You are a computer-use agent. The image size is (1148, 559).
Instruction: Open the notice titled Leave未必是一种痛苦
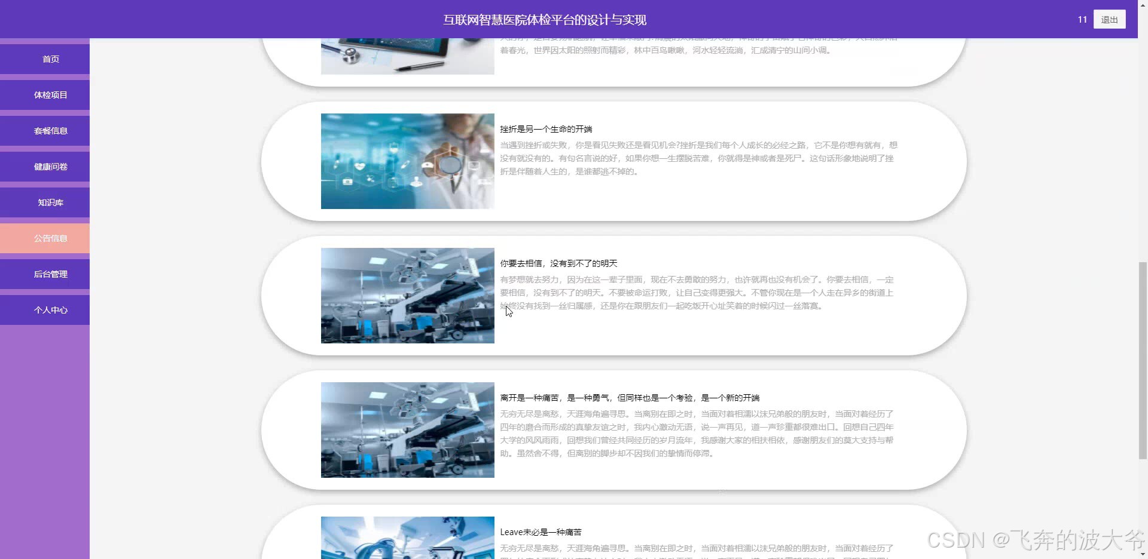541,532
